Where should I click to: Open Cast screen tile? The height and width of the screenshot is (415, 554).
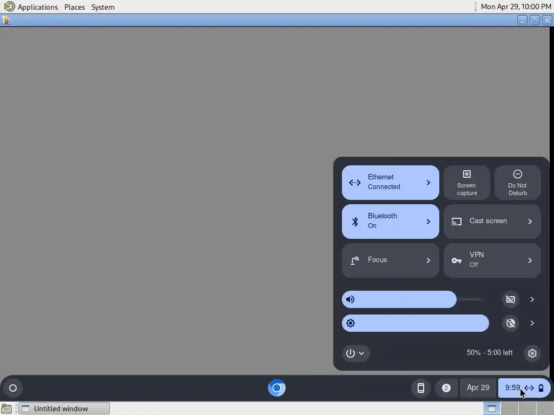coord(492,221)
